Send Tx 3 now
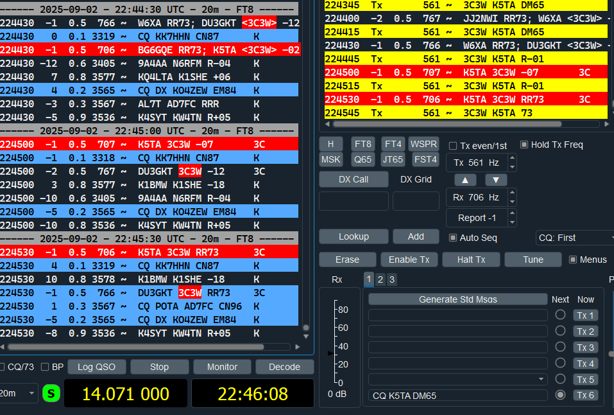This screenshot has width=614, height=415. [585, 348]
